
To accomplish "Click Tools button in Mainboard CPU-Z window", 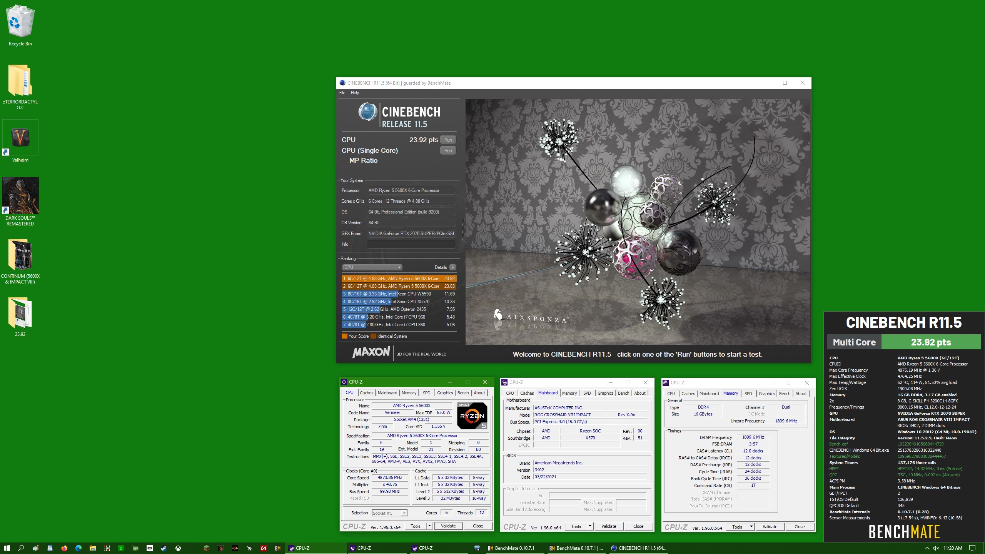I will 576,526.
